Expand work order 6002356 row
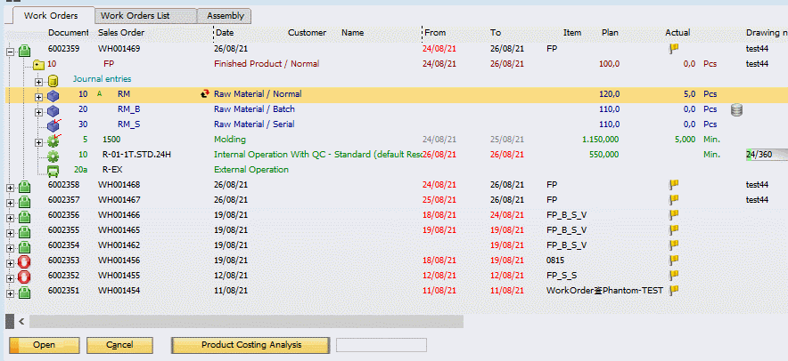This screenshot has width=788, height=361. (10, 215)
